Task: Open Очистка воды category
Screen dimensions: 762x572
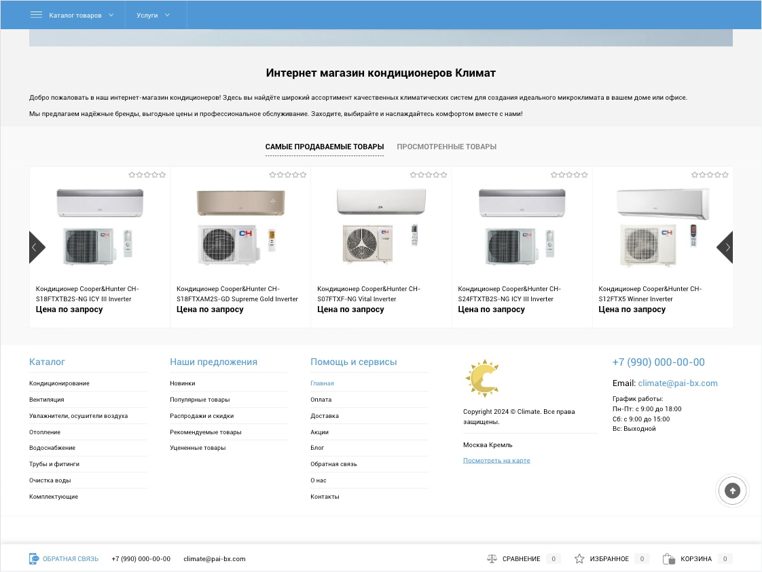Action: pos(50,480)
